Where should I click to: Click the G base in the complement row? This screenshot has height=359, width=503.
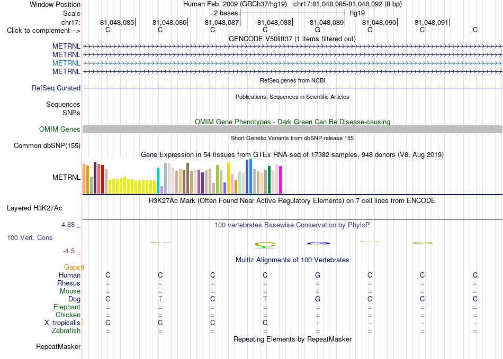pos(318,30)
